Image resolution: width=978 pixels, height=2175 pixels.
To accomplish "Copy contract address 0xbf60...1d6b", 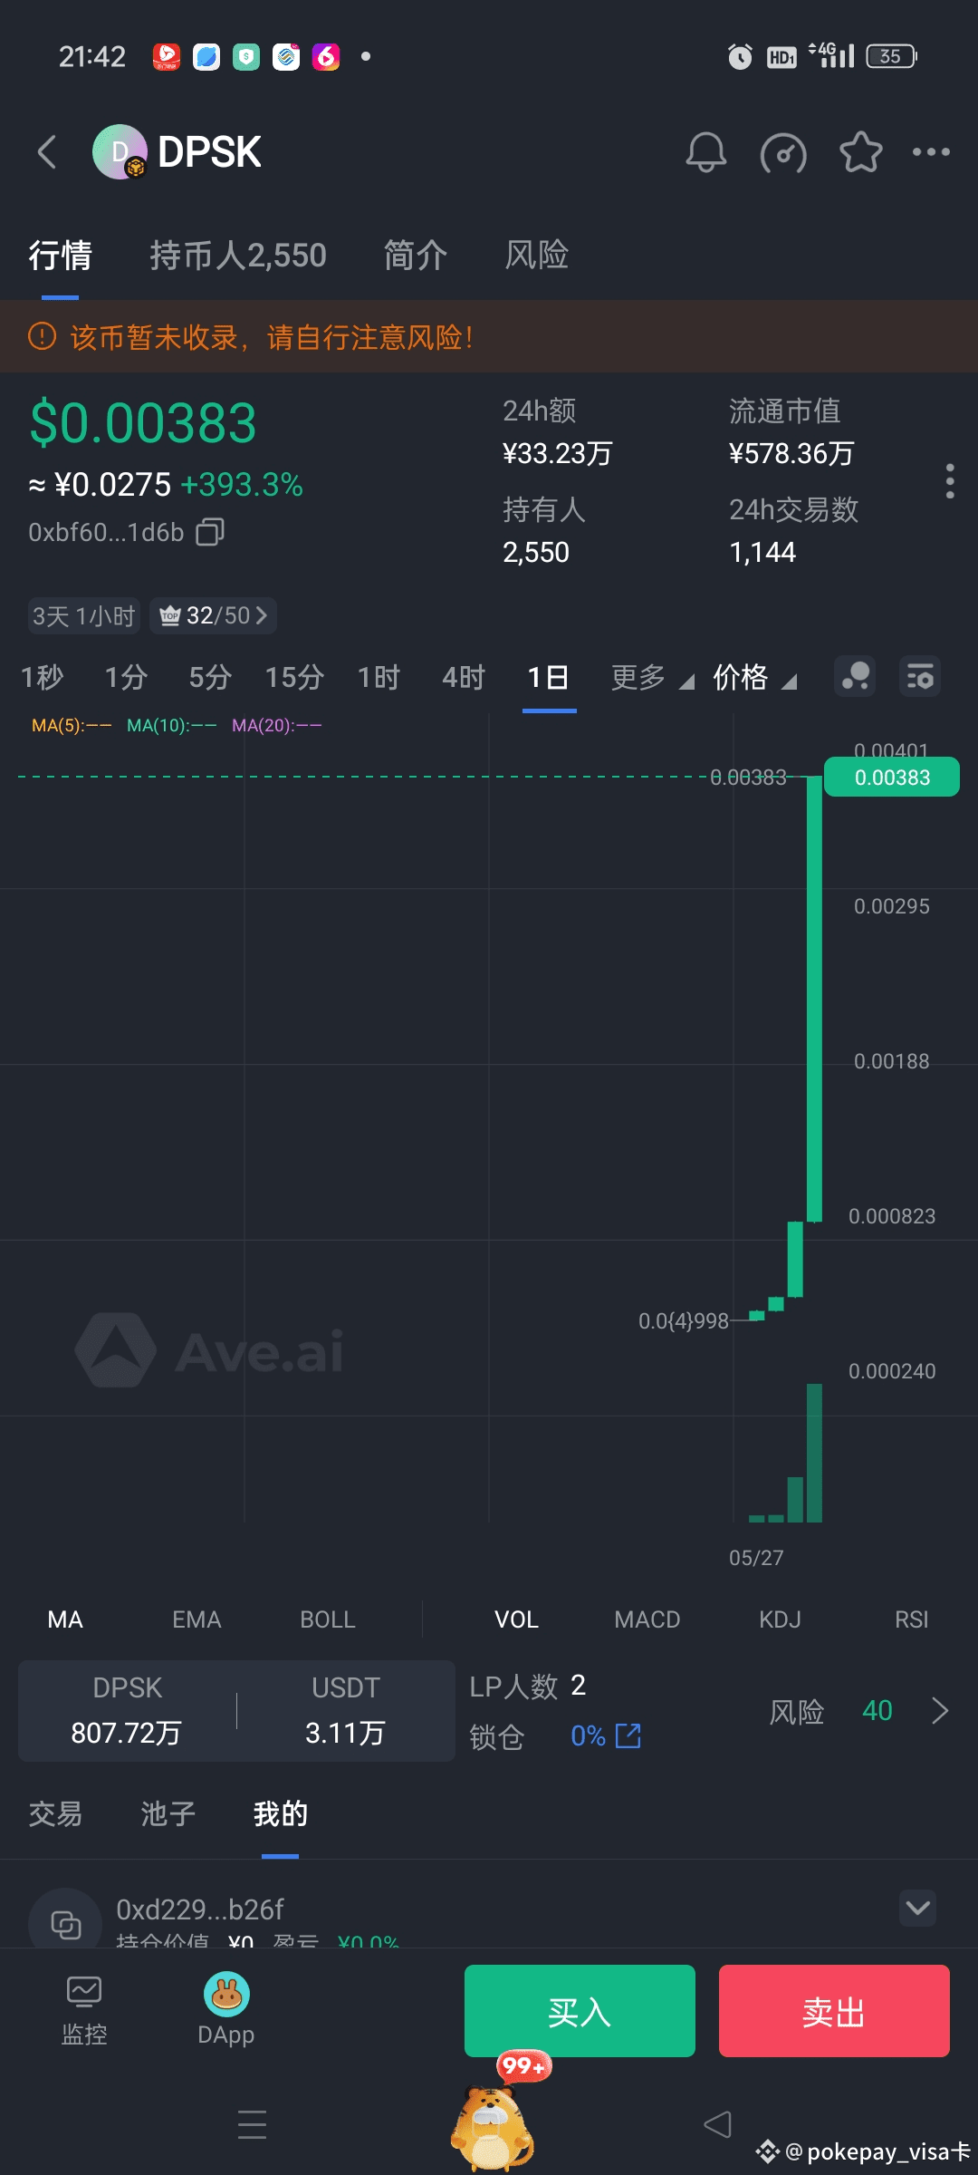I will pyautogui.click(x=210, y=532).
